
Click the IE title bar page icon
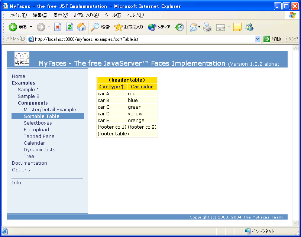5,6
